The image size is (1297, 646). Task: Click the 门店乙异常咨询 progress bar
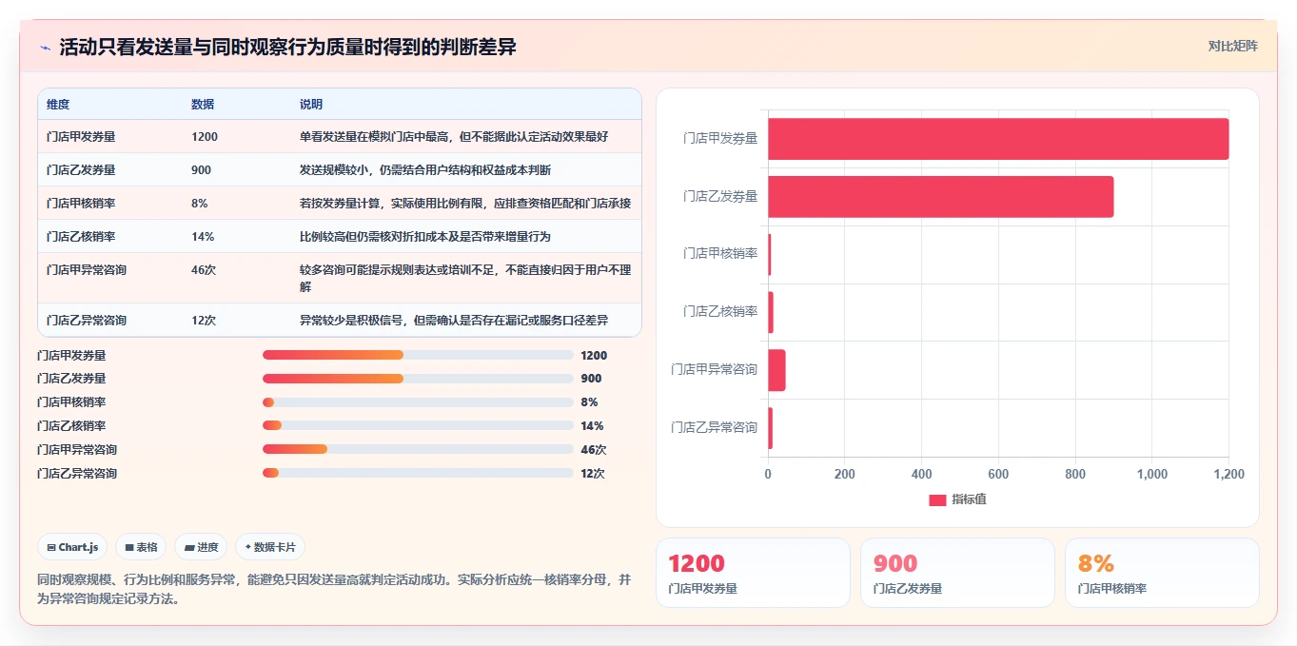click(x=418, y=473)
